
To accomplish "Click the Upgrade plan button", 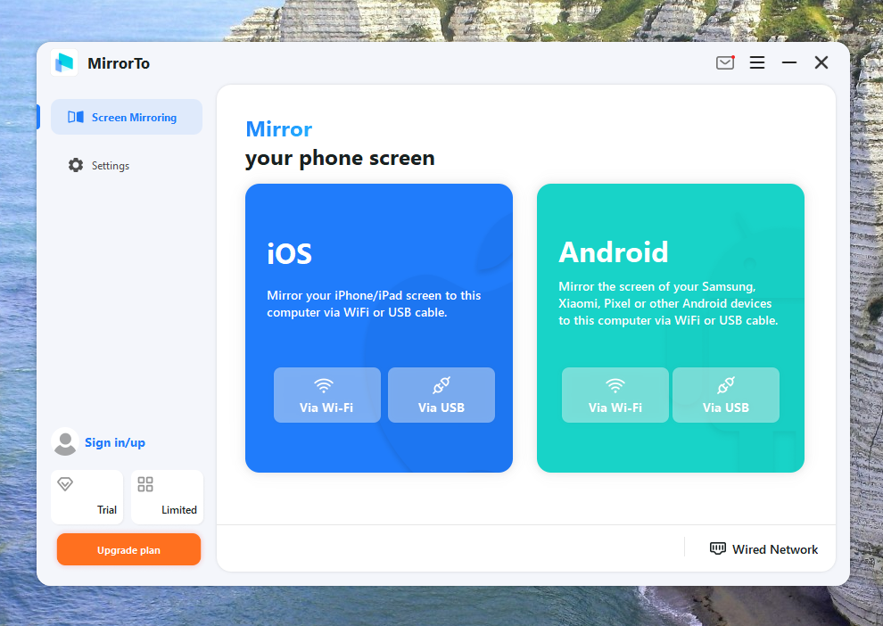I will pyautogui.click(x=128, y=549).
